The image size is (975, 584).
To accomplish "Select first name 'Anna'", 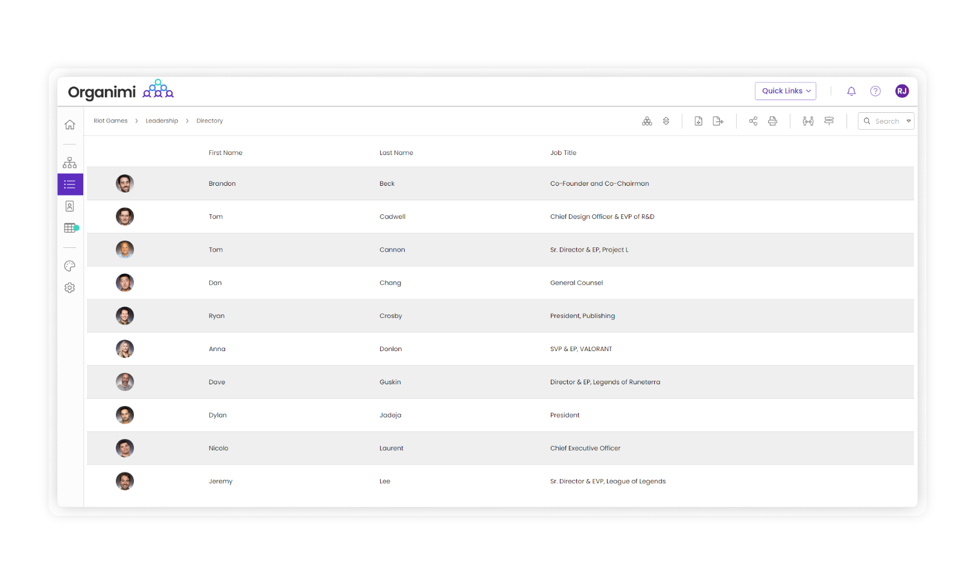I will point(217,349).
